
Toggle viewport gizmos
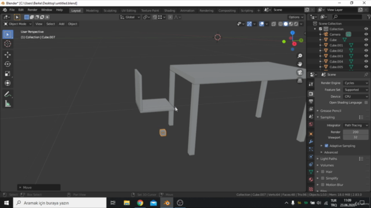click(x=249, y=24)
